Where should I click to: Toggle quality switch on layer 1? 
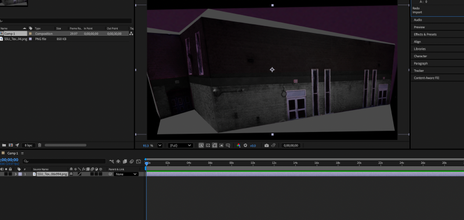[79, 174]
